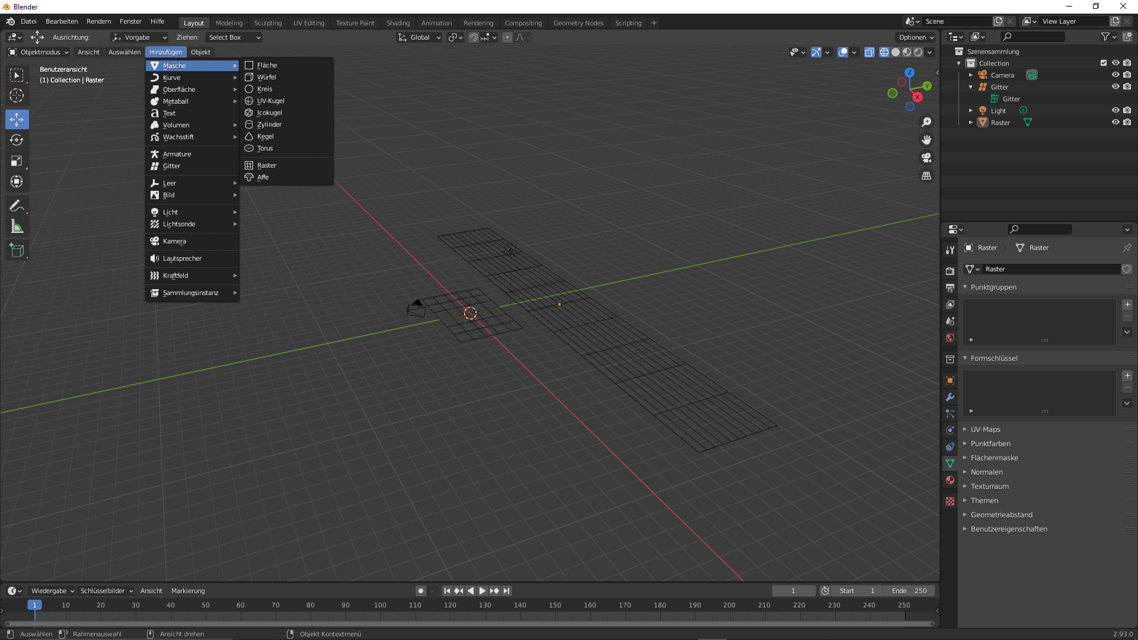Switch to the Sculpting workspace tab
1138x640 pixels.
pos(268,23)
